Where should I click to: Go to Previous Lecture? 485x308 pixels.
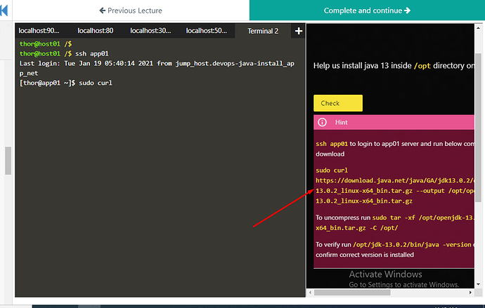point(131,11)
